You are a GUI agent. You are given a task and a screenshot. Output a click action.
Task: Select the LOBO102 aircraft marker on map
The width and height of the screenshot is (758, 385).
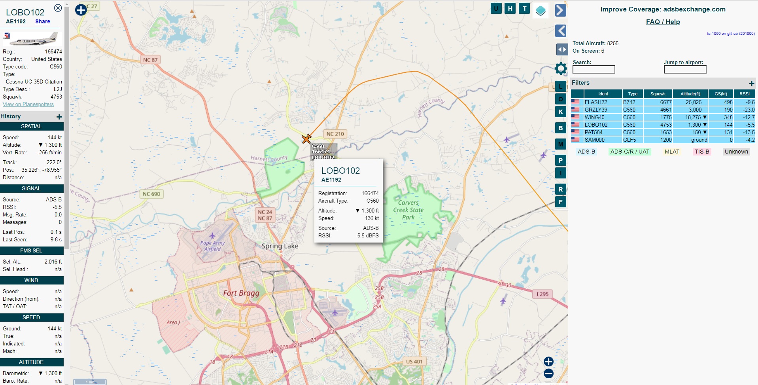click(x=306, y=138)
